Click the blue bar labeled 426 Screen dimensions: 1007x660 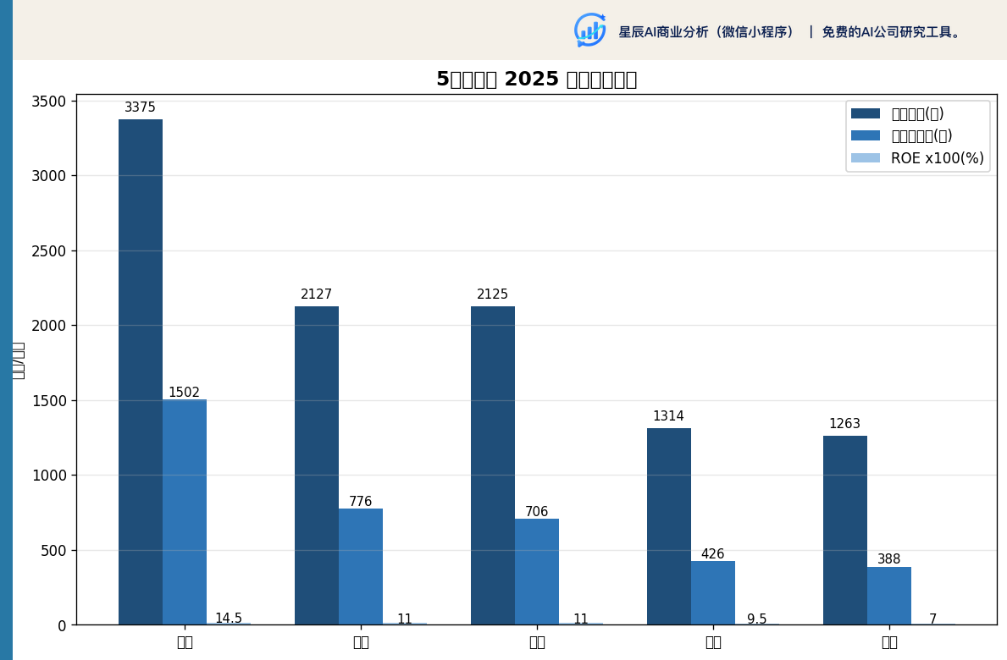click(x=713, y=592)
